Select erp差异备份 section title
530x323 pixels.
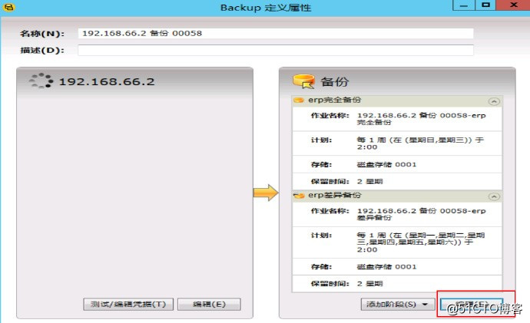tap(334, 195)
